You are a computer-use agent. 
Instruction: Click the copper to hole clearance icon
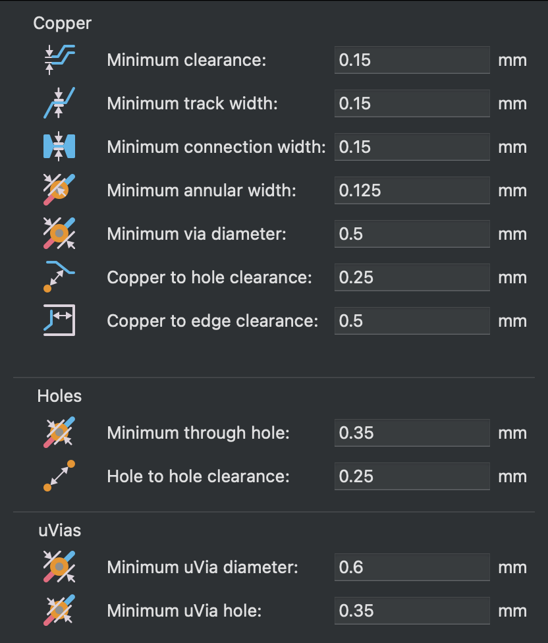pos(59,277)
